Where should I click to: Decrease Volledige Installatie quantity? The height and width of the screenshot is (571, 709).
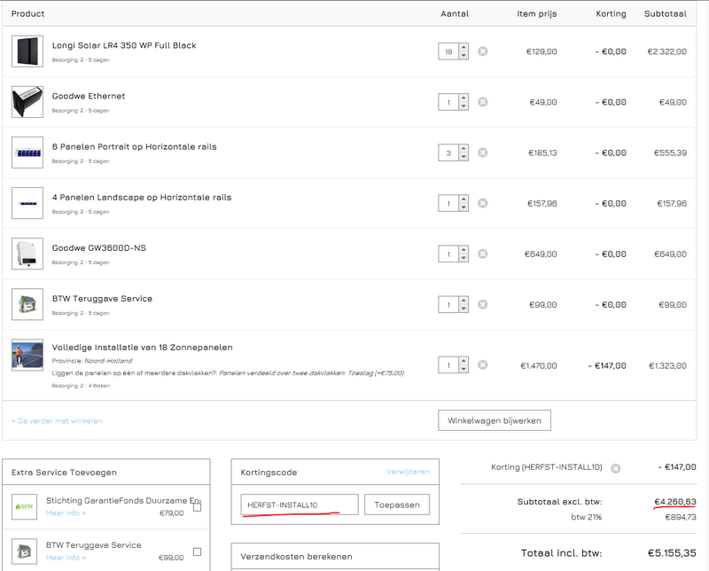(464, 369)
